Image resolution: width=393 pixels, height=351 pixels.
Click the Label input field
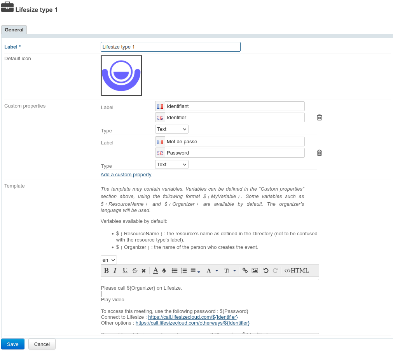170,47
